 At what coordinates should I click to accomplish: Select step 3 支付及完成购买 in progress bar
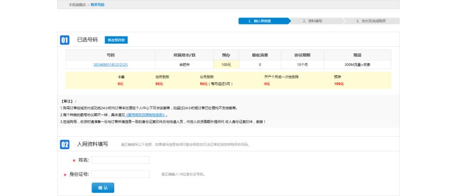(371, 21)
